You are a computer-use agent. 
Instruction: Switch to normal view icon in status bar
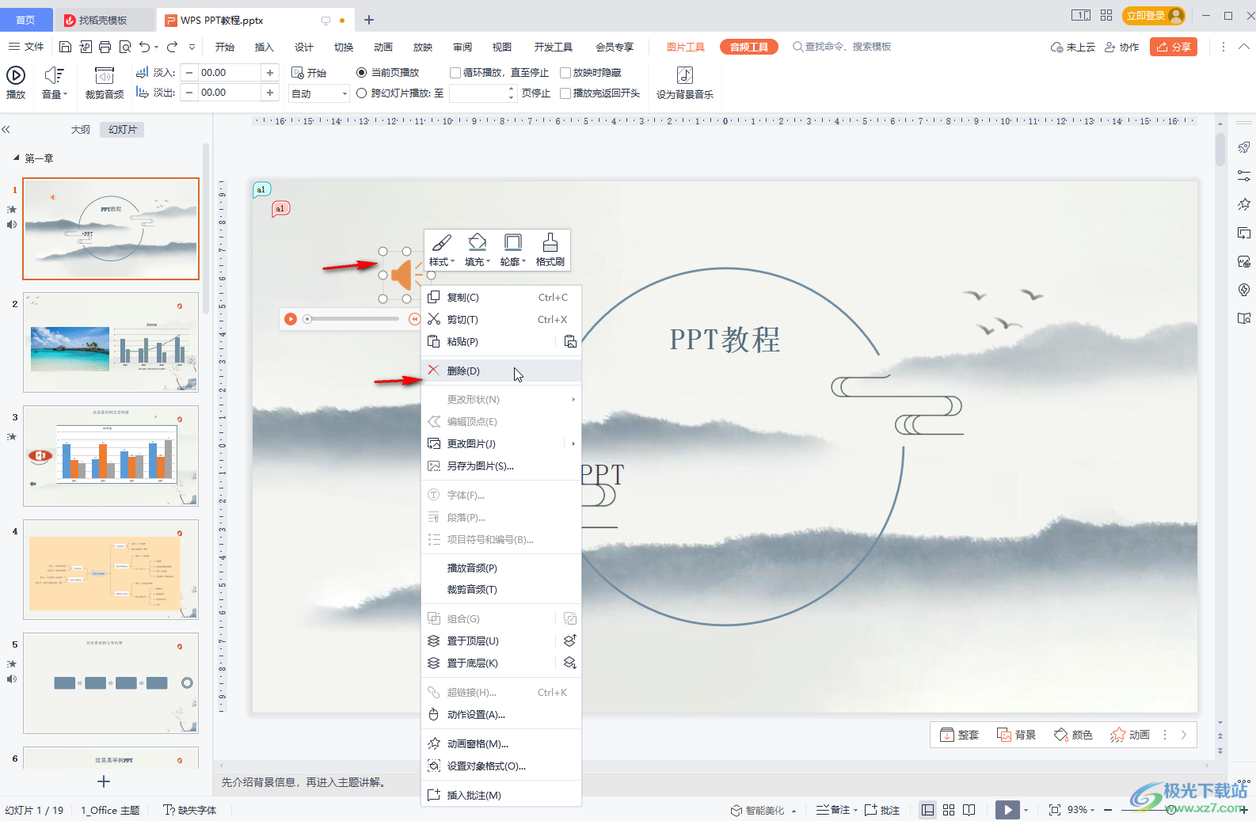pos(927,810)
